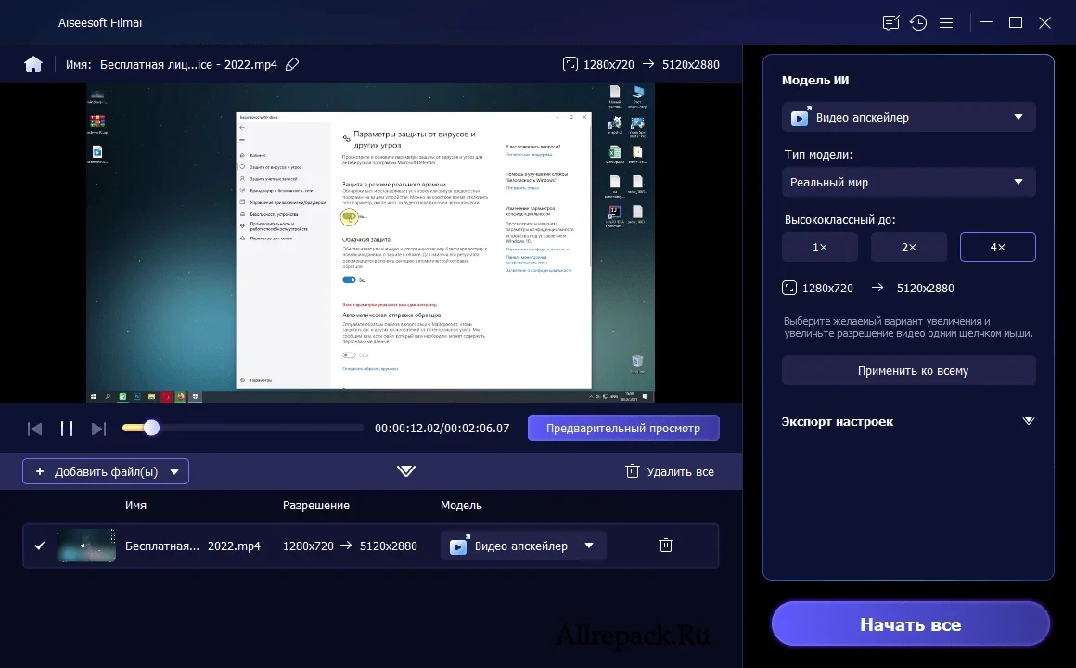Viewport: 1076px width, 668px height.
Task: Rename file with the pencil edit icon
Action: pyautogui.click(x=292, y=65)
